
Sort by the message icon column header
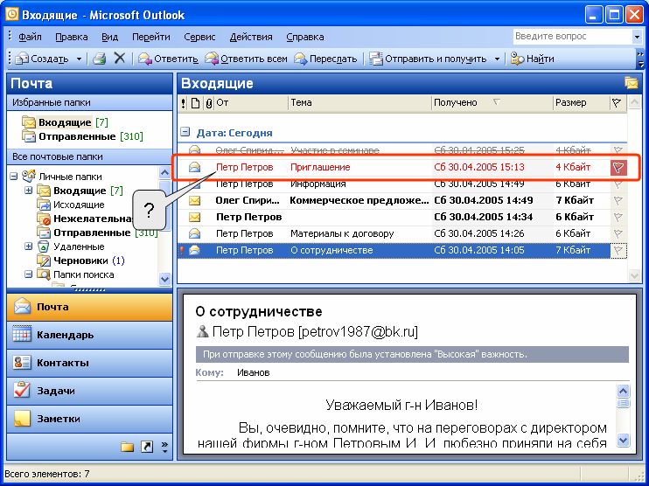coord(195,103)
